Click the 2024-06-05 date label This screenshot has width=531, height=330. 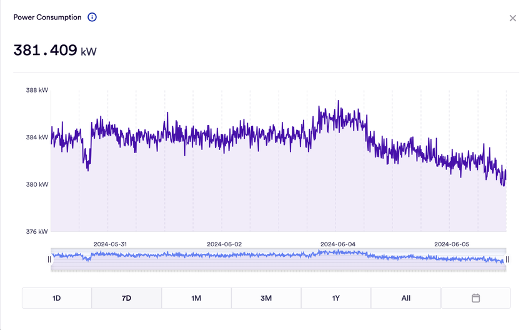point(451,244)
